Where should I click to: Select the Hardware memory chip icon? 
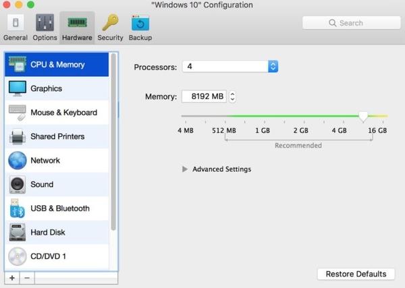(77, 23)
